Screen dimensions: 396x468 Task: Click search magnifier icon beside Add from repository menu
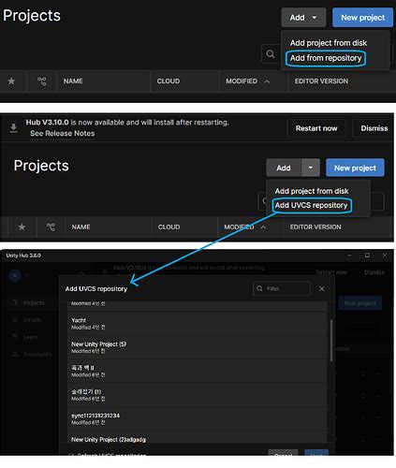(x=271, y=54)
